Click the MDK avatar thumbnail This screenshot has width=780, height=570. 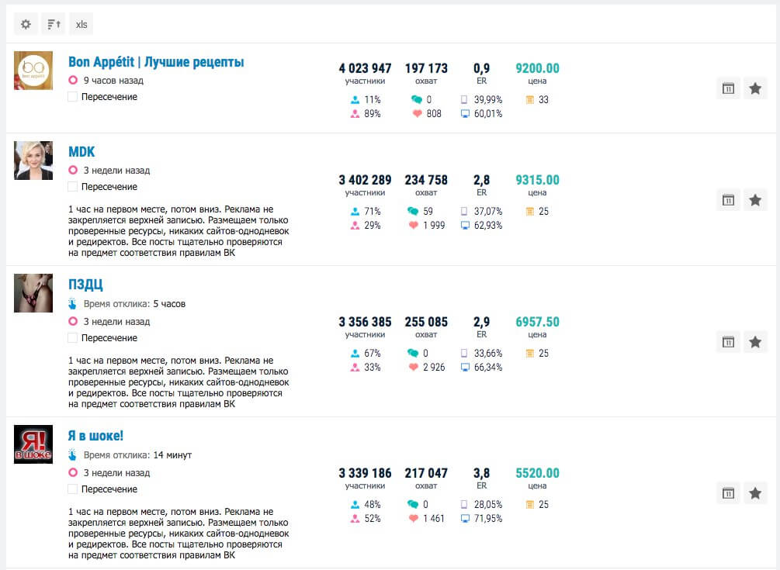[33, 161]
